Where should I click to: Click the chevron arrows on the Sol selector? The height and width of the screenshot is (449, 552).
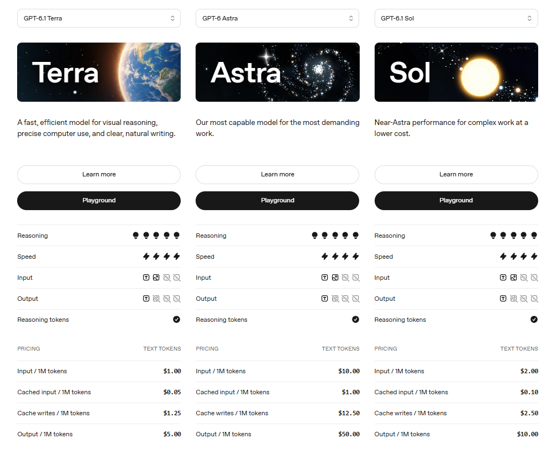(529, 18)
